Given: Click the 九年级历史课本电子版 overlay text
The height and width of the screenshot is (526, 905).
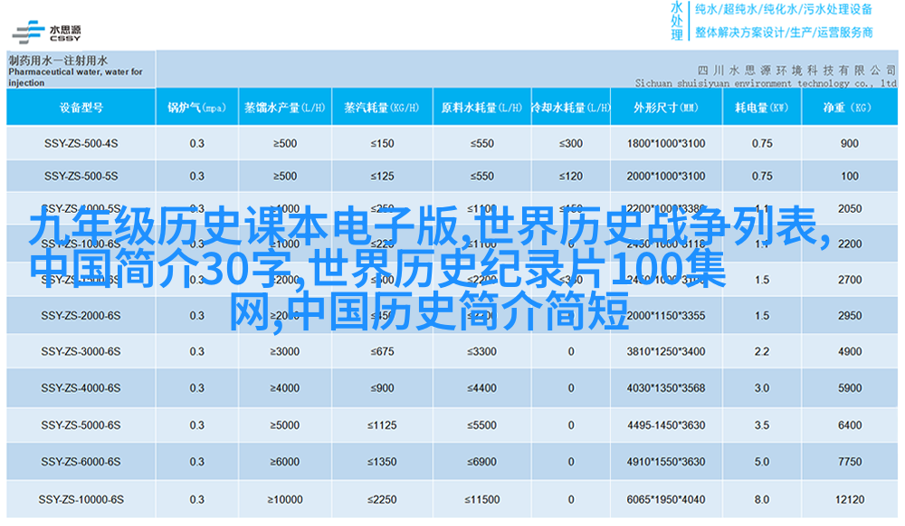Looking at the screenshot, I should [244, 226].
